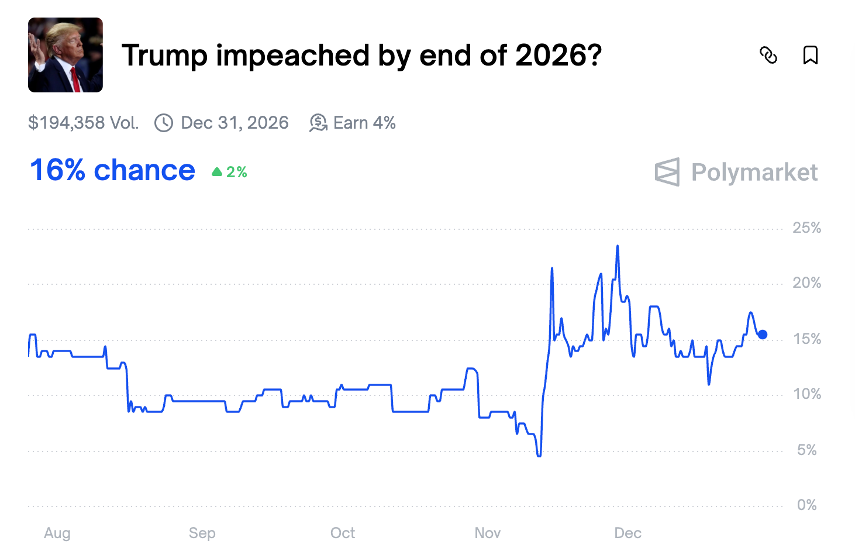The image size is (855, 558).
Task: Bookmark this market with the bookmark icon
Action: click(810, 55)
